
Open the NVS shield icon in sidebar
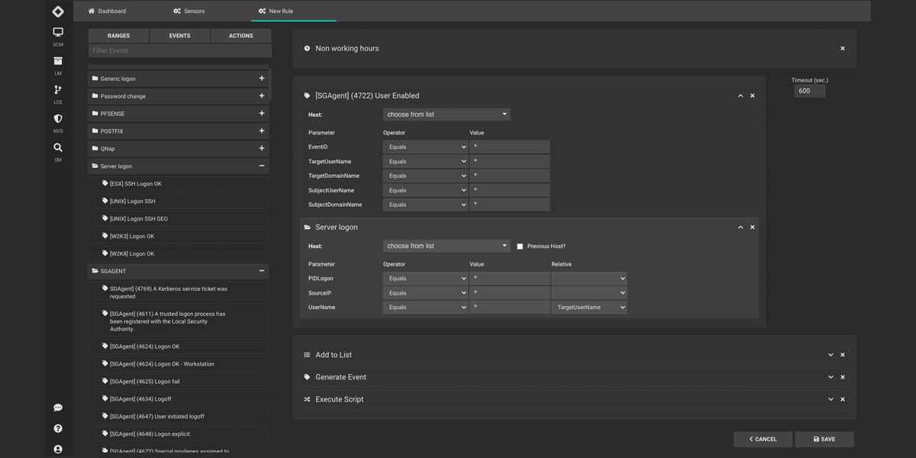coord(58,119)
